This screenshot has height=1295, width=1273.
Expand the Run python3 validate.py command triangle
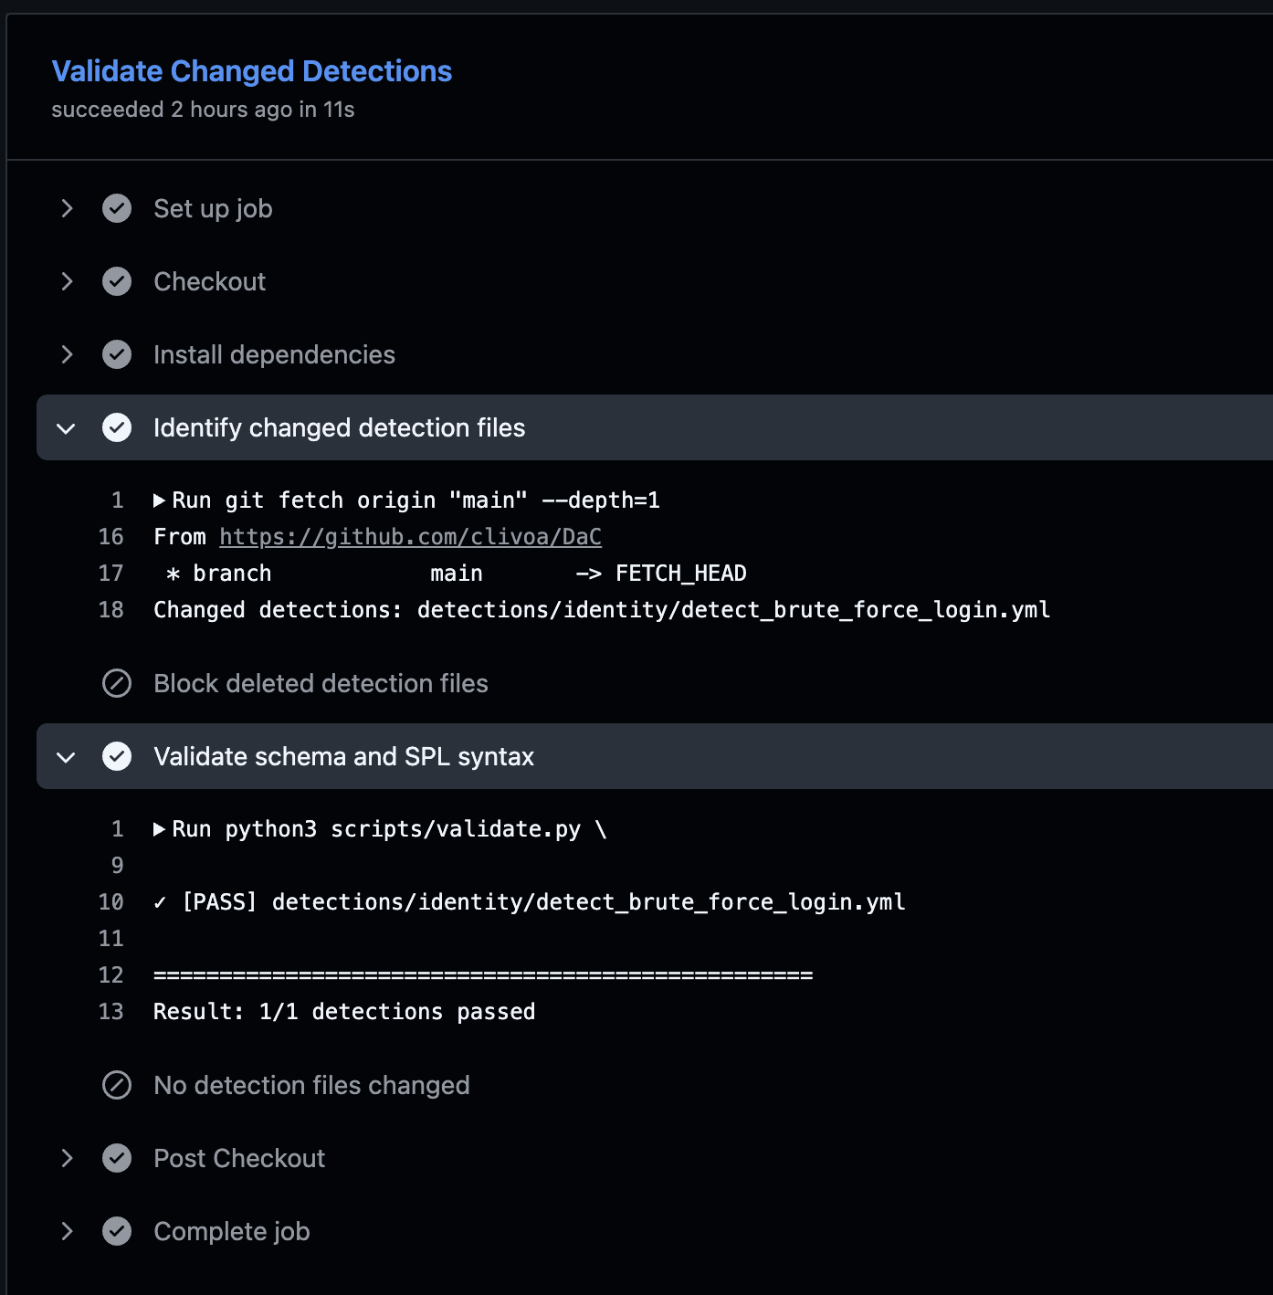pyautogui.click(x=159, y=829)
